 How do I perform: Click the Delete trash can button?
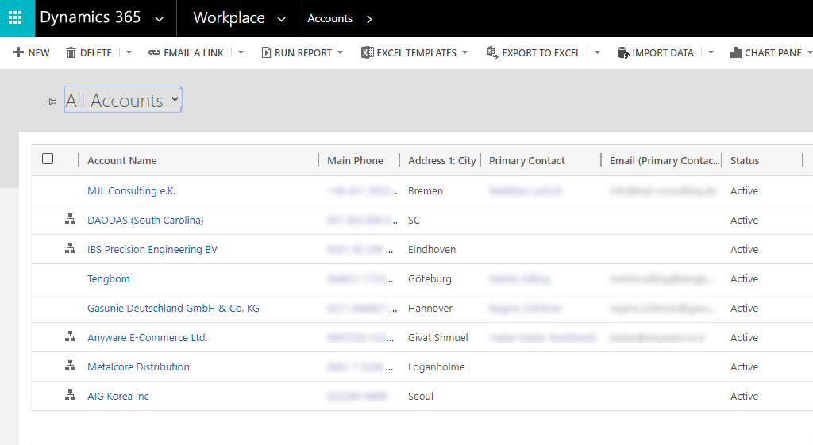[x=88, y=52]
